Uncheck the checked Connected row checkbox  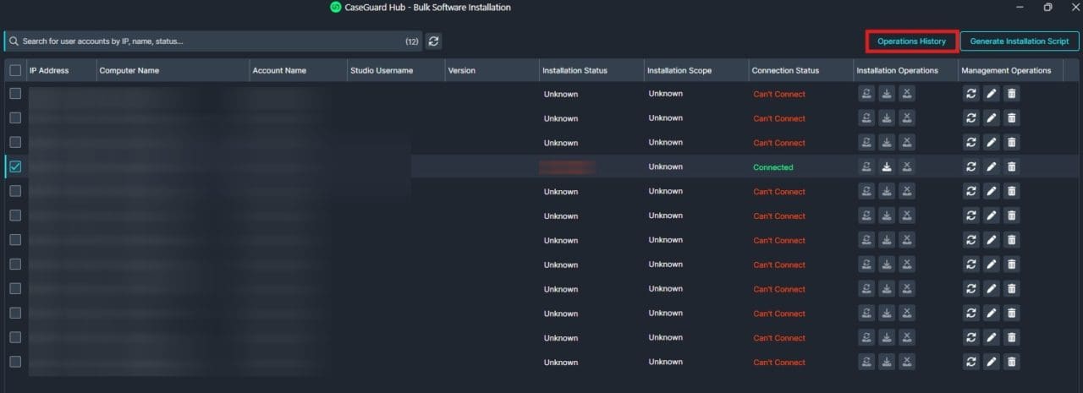(15, 166)
